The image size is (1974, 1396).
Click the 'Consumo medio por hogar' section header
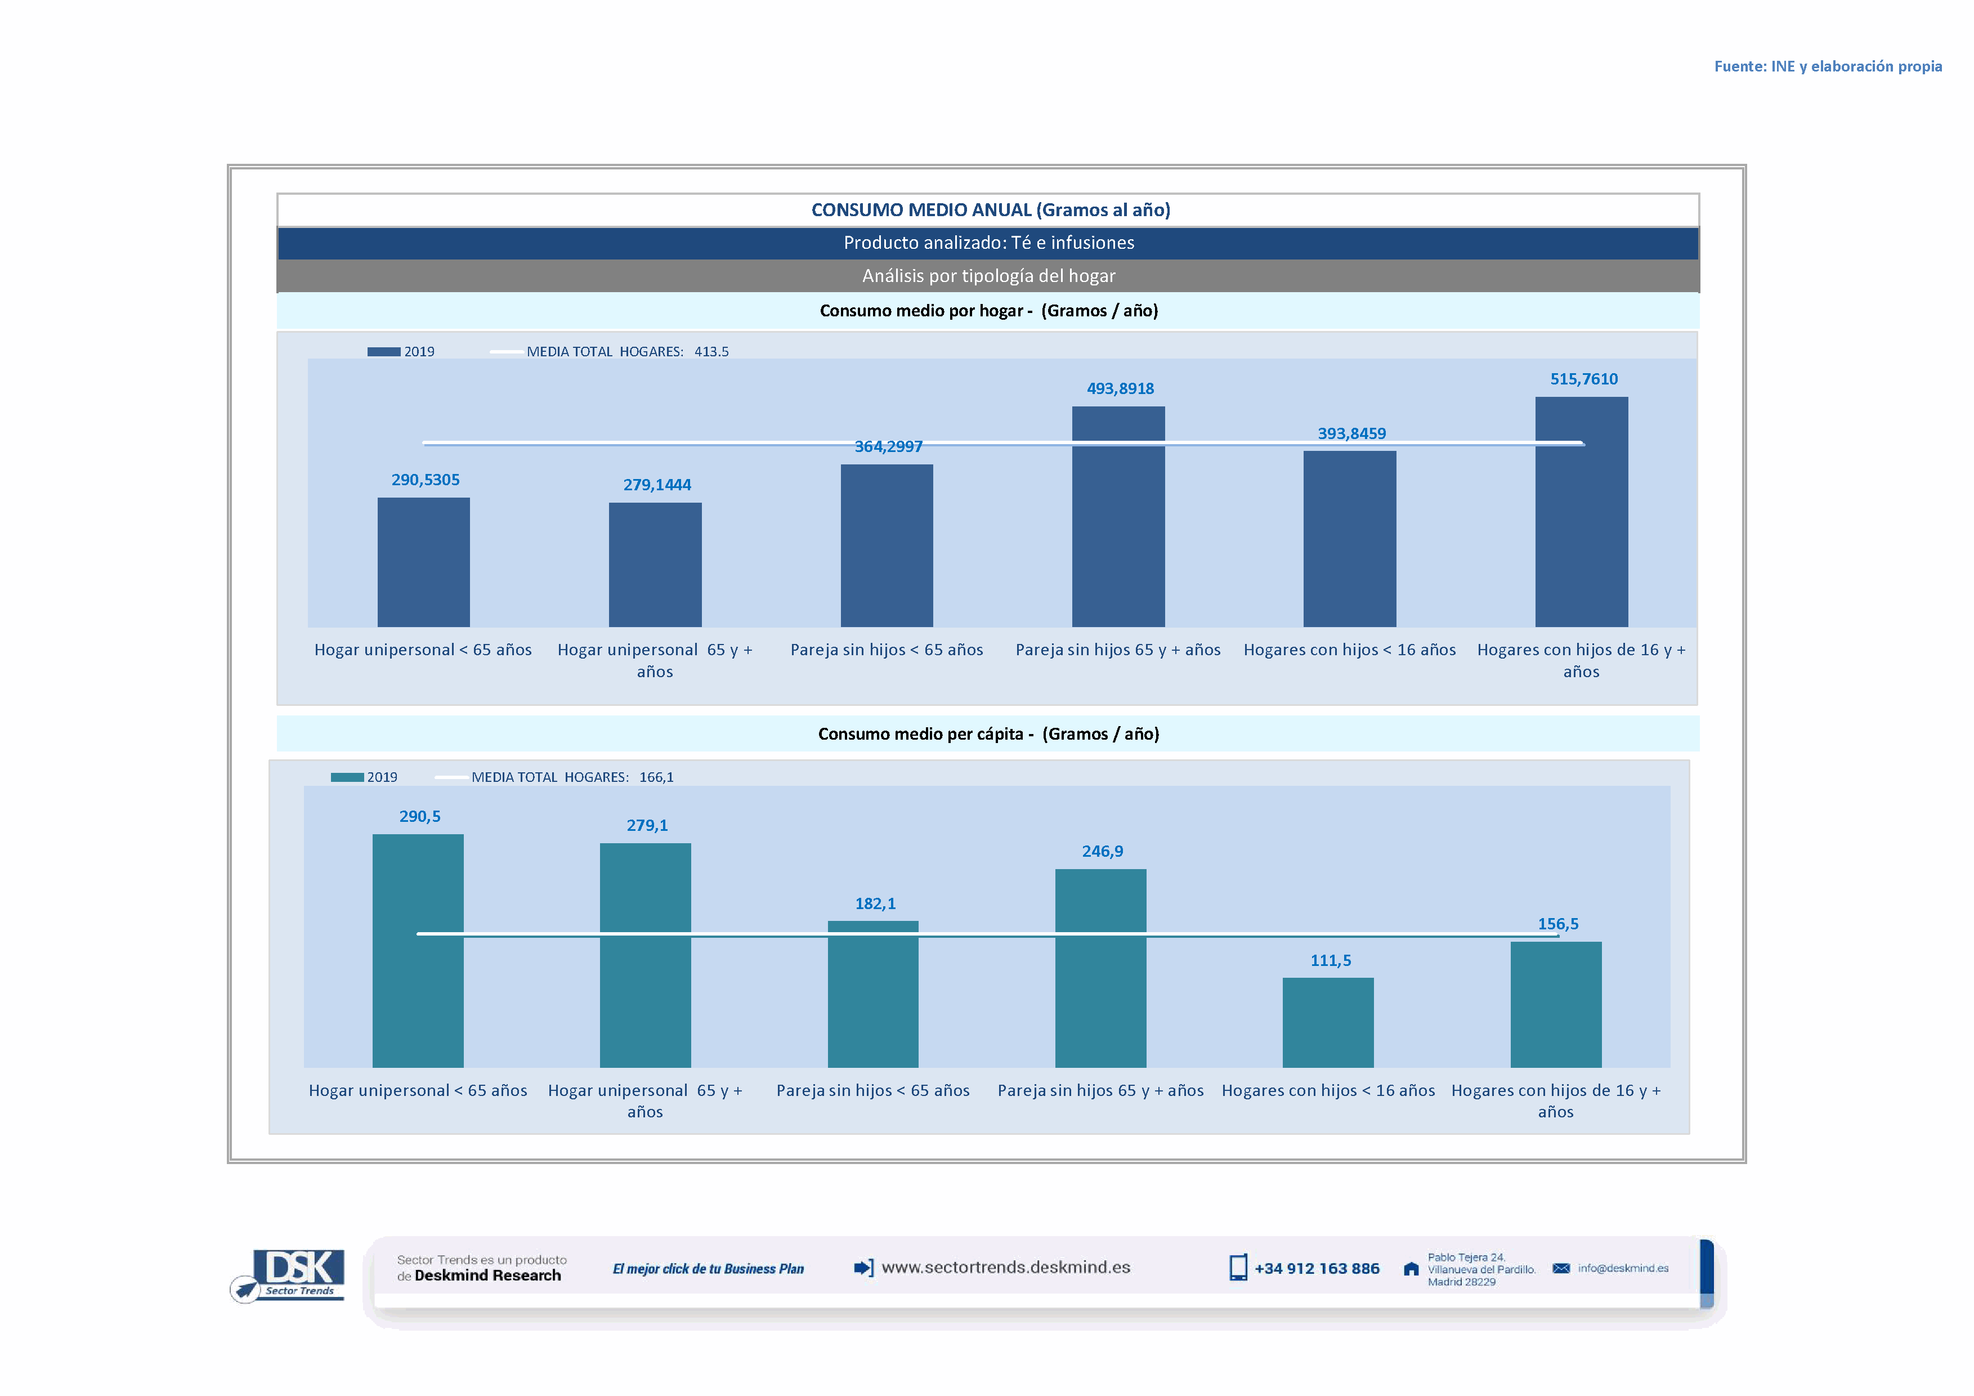click(988, 310)
